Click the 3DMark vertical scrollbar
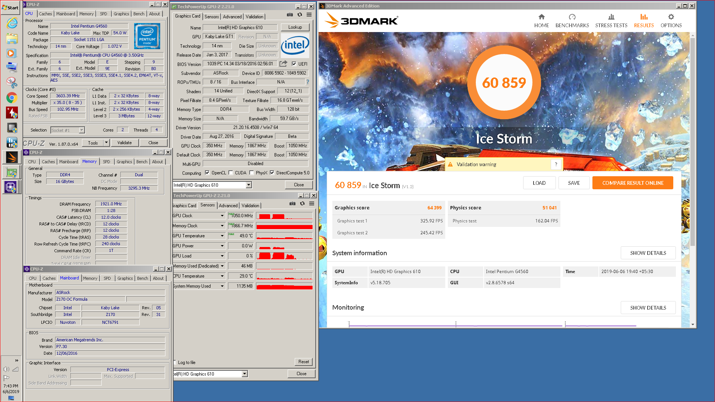 [693, 142]
